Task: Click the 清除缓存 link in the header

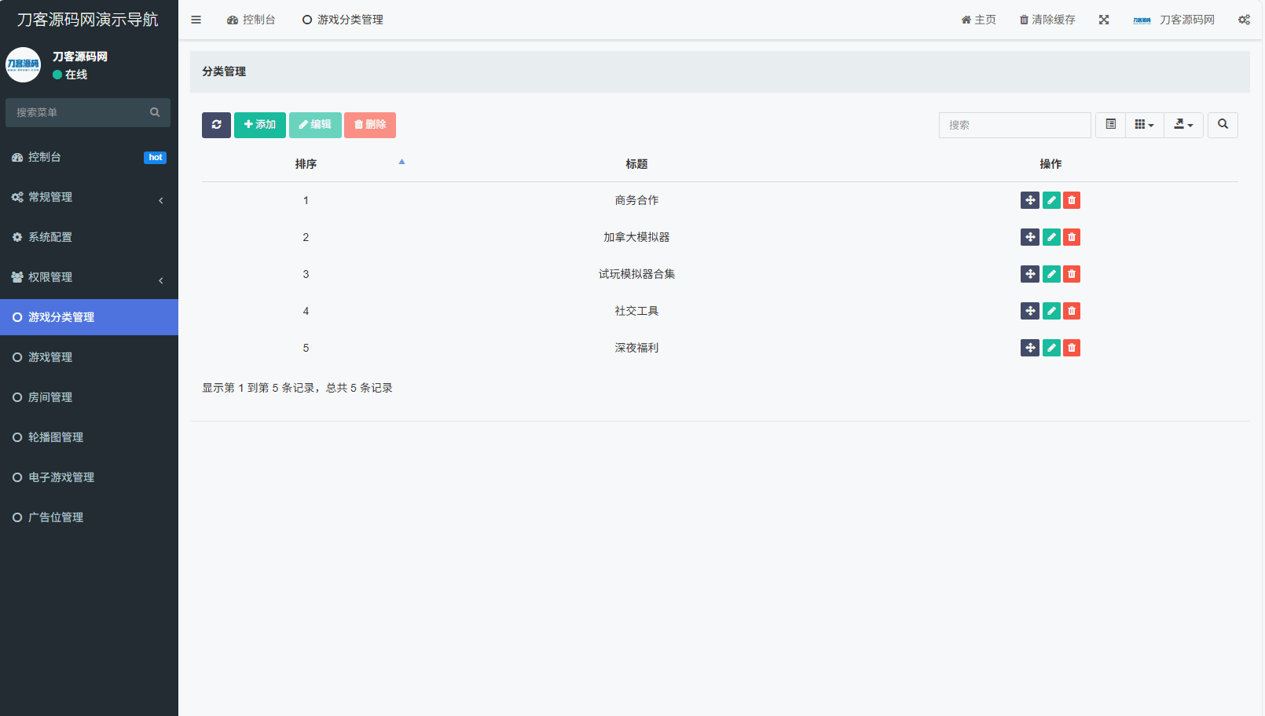Action: [1047, 20]
